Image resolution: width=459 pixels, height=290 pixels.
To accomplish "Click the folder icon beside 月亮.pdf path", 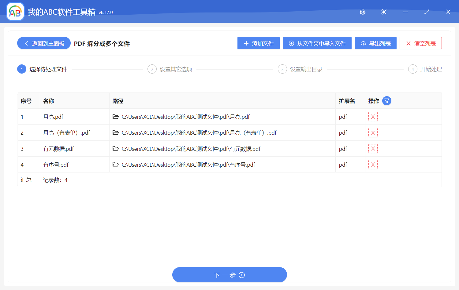I will coord(116,117).
